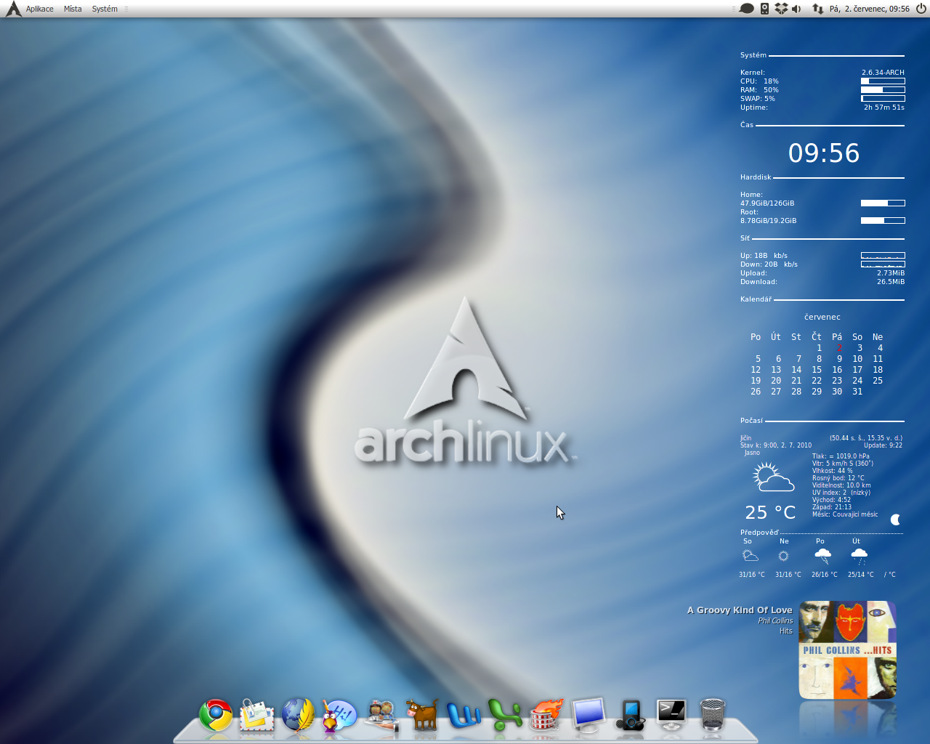This screenshot has width=930, height=744.
Task: Open the Systém menu
Action: (x=105, y=9)
